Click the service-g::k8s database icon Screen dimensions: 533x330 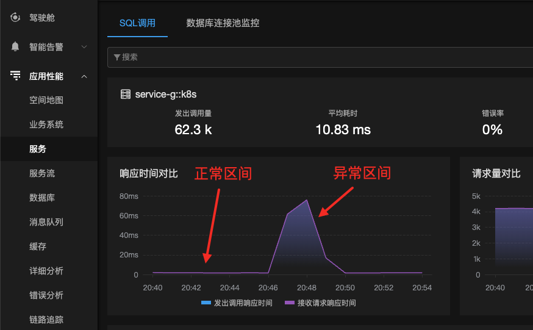(x=126, y=94)
